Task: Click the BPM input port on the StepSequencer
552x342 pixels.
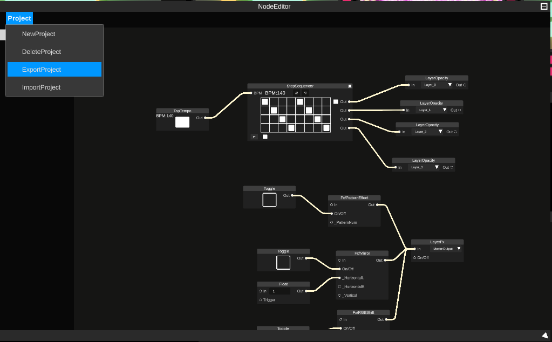Action: point(251,93)
